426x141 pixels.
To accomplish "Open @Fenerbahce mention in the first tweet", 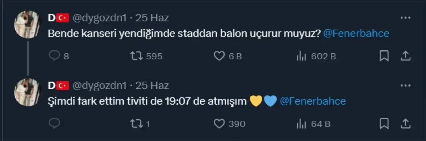I will tap(356, 34).
